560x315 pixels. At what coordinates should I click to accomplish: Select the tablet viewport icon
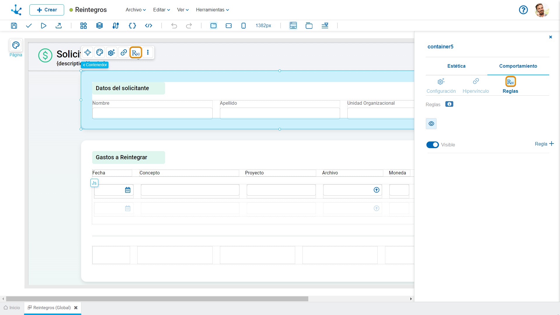[229, 26]
